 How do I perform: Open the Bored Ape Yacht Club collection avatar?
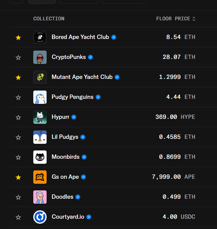click(40, 37)
